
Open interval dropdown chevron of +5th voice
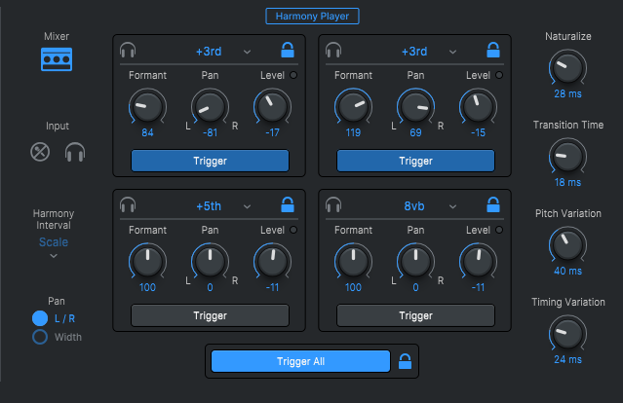click(247, 206)
